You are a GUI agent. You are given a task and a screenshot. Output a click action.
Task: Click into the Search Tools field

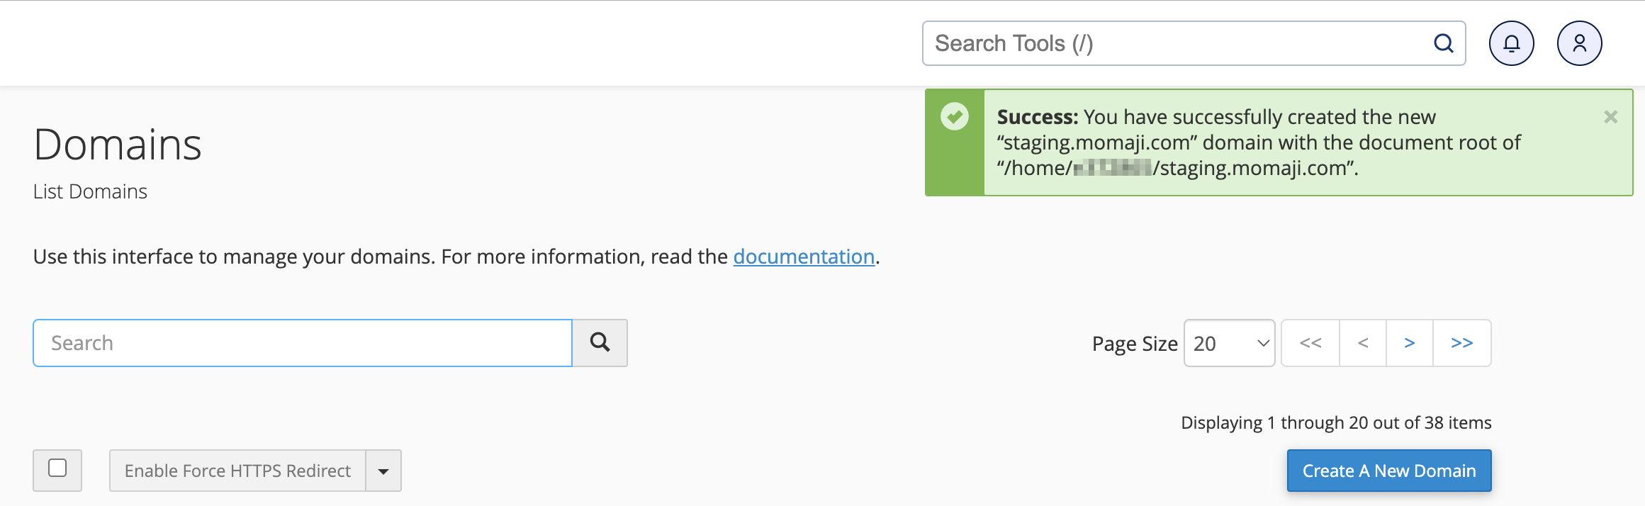(x=1177, y=43)
